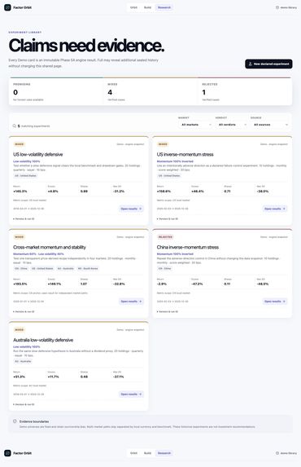Screen dimensions: 301x467
Task: Click the +51.3% return on Australia card
Action: click(x=20, y=377)
